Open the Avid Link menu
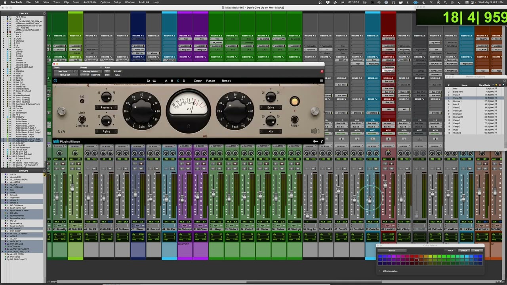The image size is (507, 285). [144, 2]
